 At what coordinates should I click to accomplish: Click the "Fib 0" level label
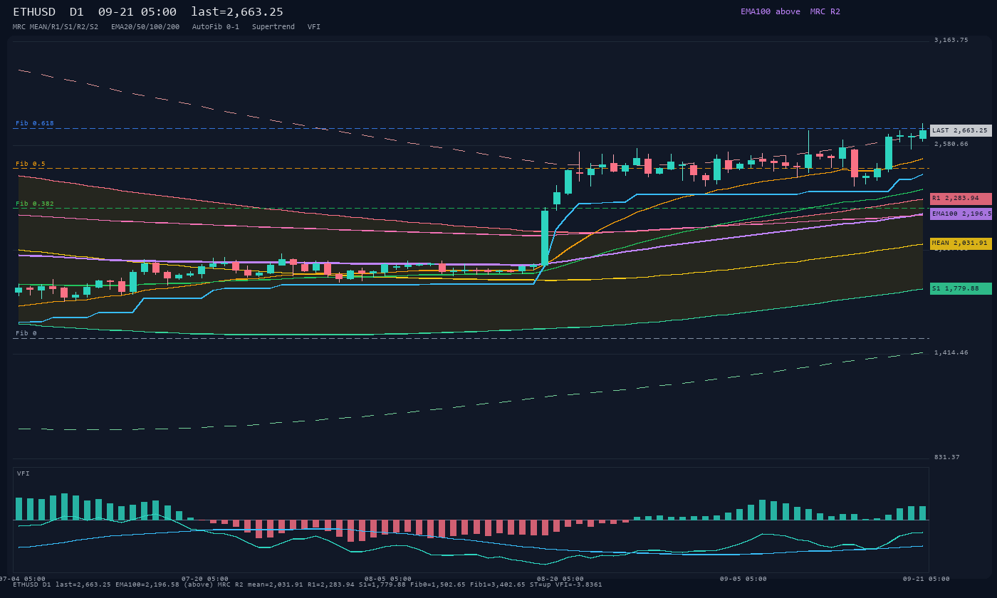pos(26,333)
